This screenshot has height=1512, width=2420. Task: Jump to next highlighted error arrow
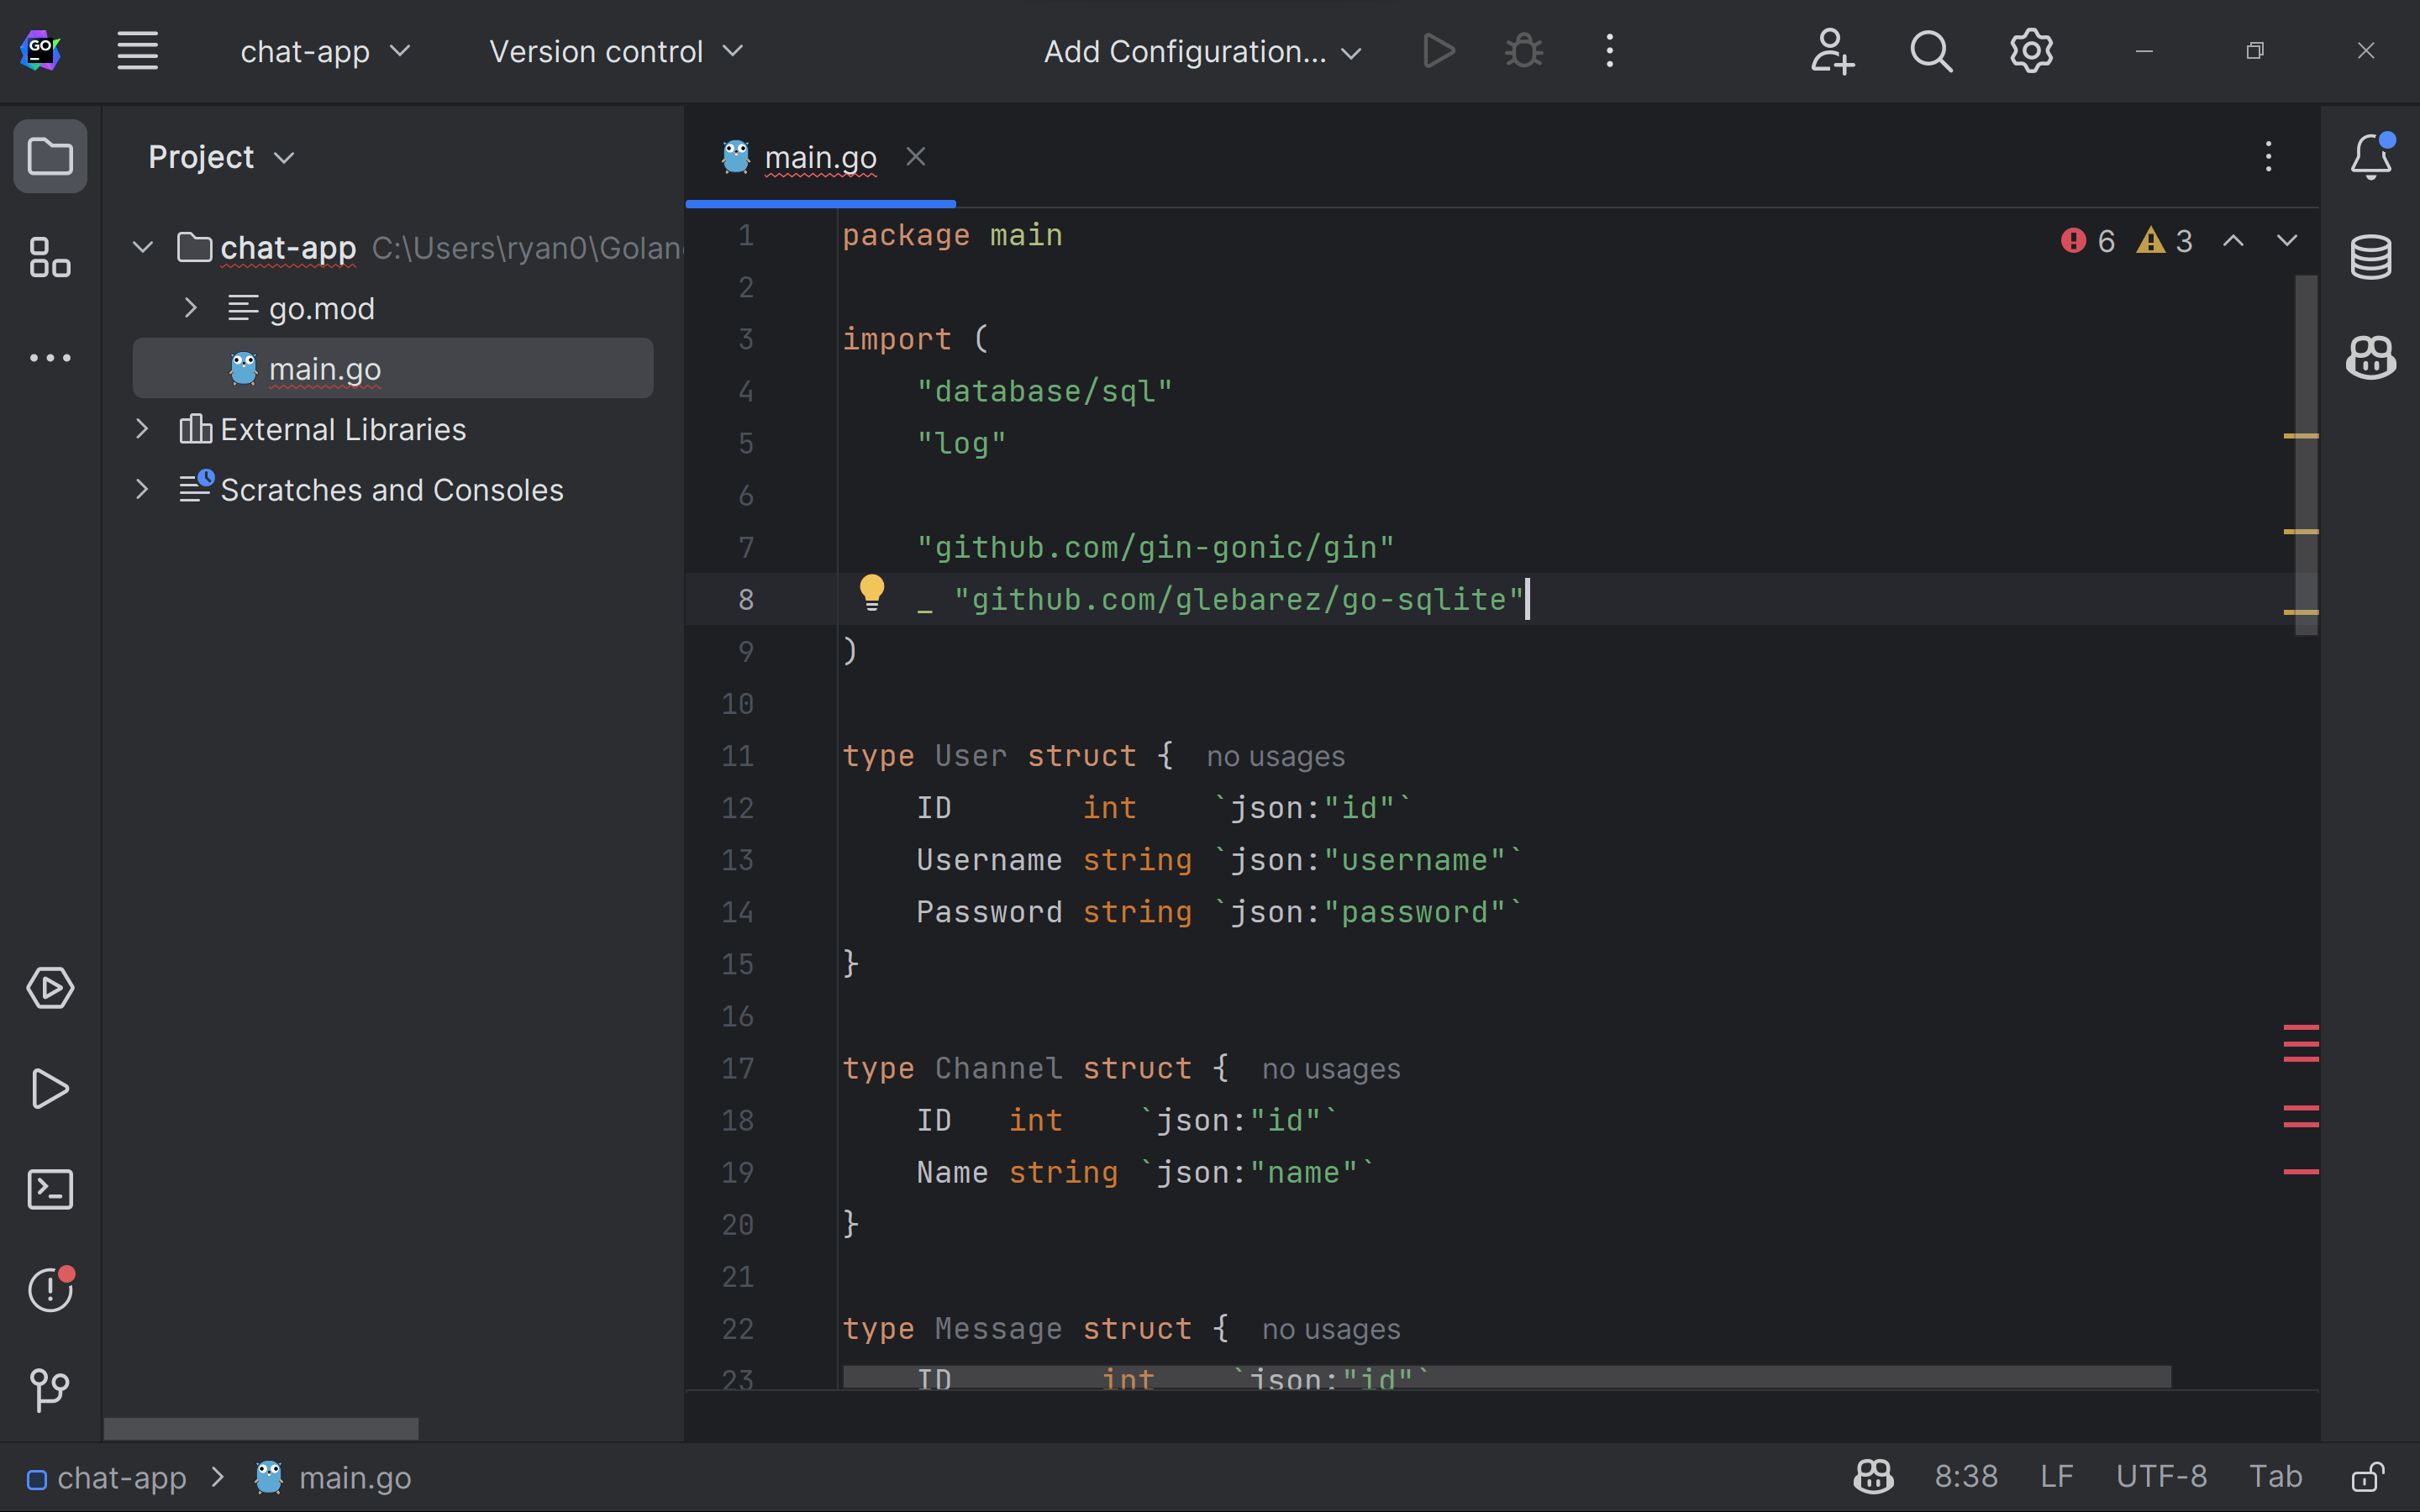(x=2286, y=241)
